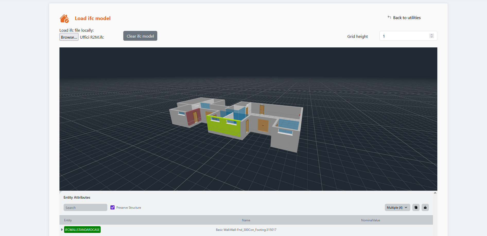This screenshot has height=236, width=487.
Task: Toggle the Preserve Structure checkbox
Action: tap(112, 207)
